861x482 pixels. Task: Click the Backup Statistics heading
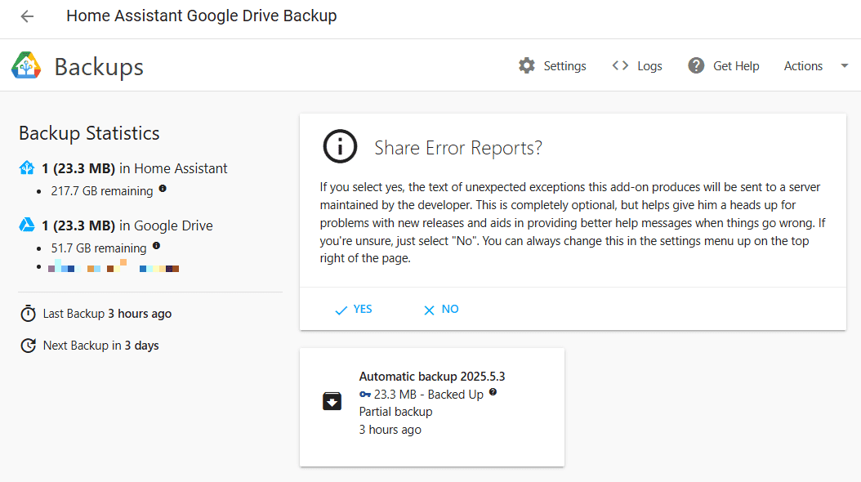point(89,133)
